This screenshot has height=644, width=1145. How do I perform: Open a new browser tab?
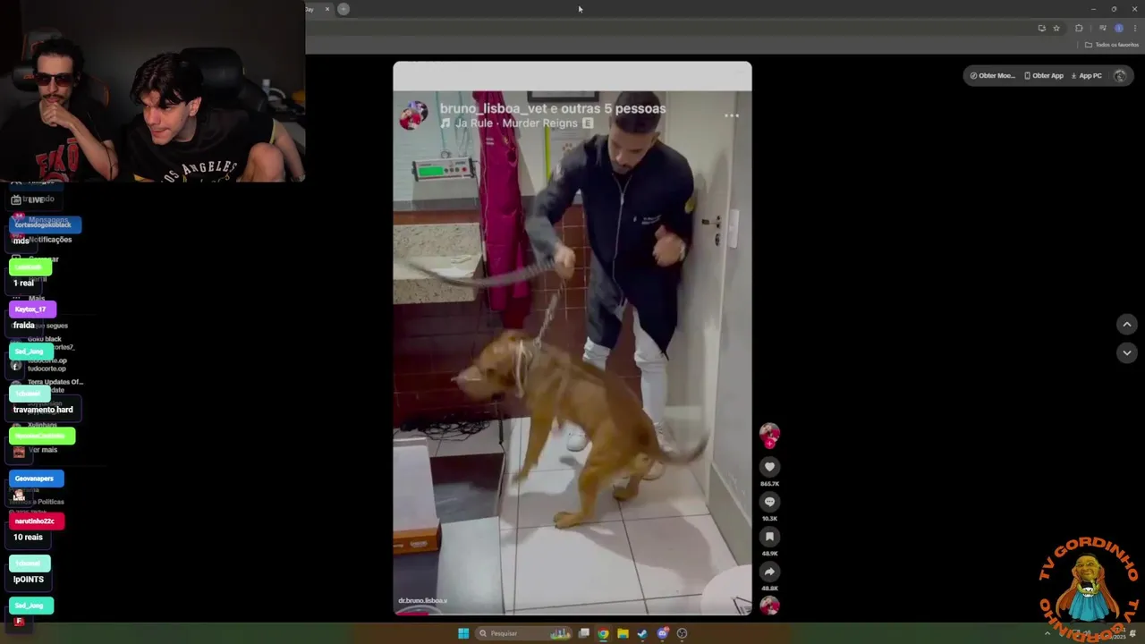point(343,9)
